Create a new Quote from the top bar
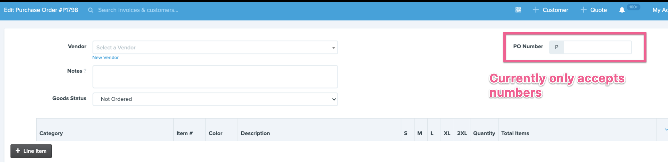 593,10
